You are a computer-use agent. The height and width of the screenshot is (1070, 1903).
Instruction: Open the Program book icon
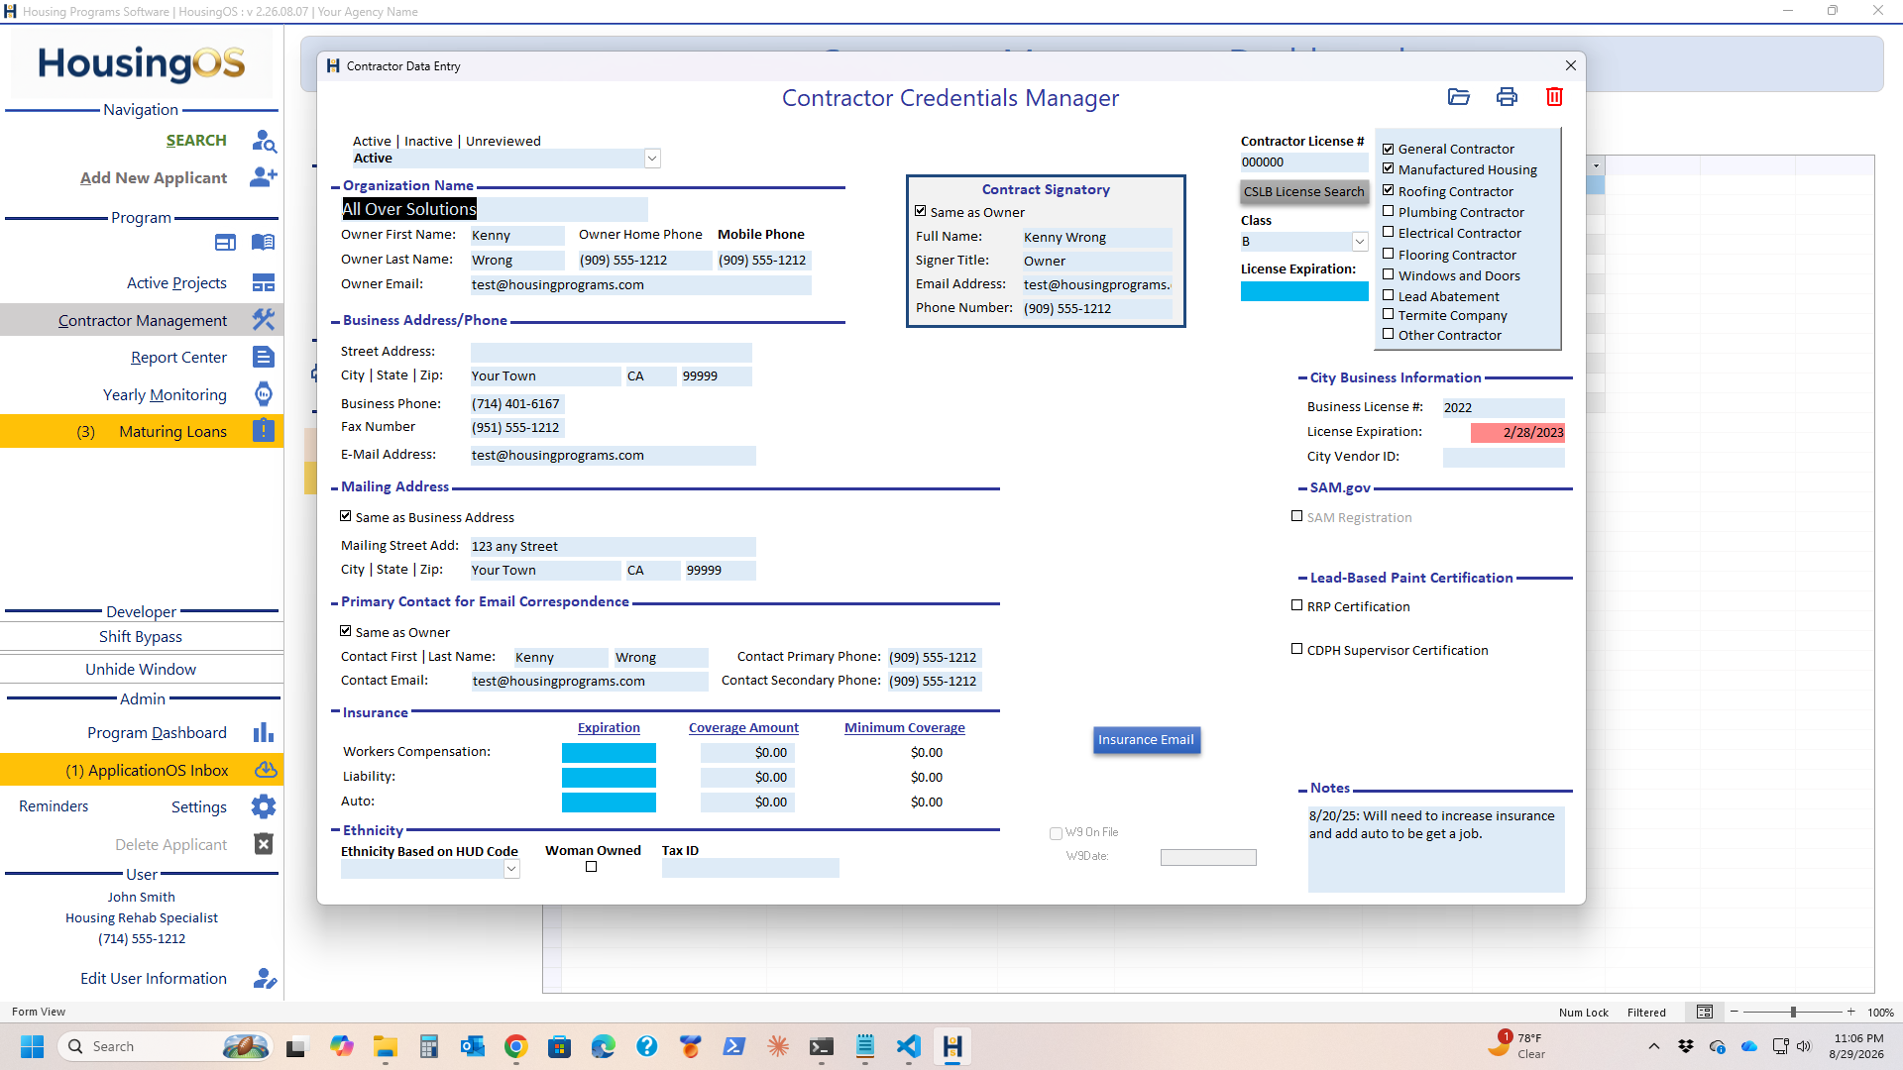[263, 242]
